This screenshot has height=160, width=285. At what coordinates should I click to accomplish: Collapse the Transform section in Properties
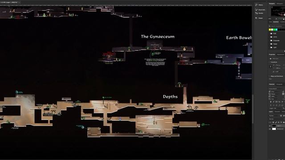click(269, 62)
